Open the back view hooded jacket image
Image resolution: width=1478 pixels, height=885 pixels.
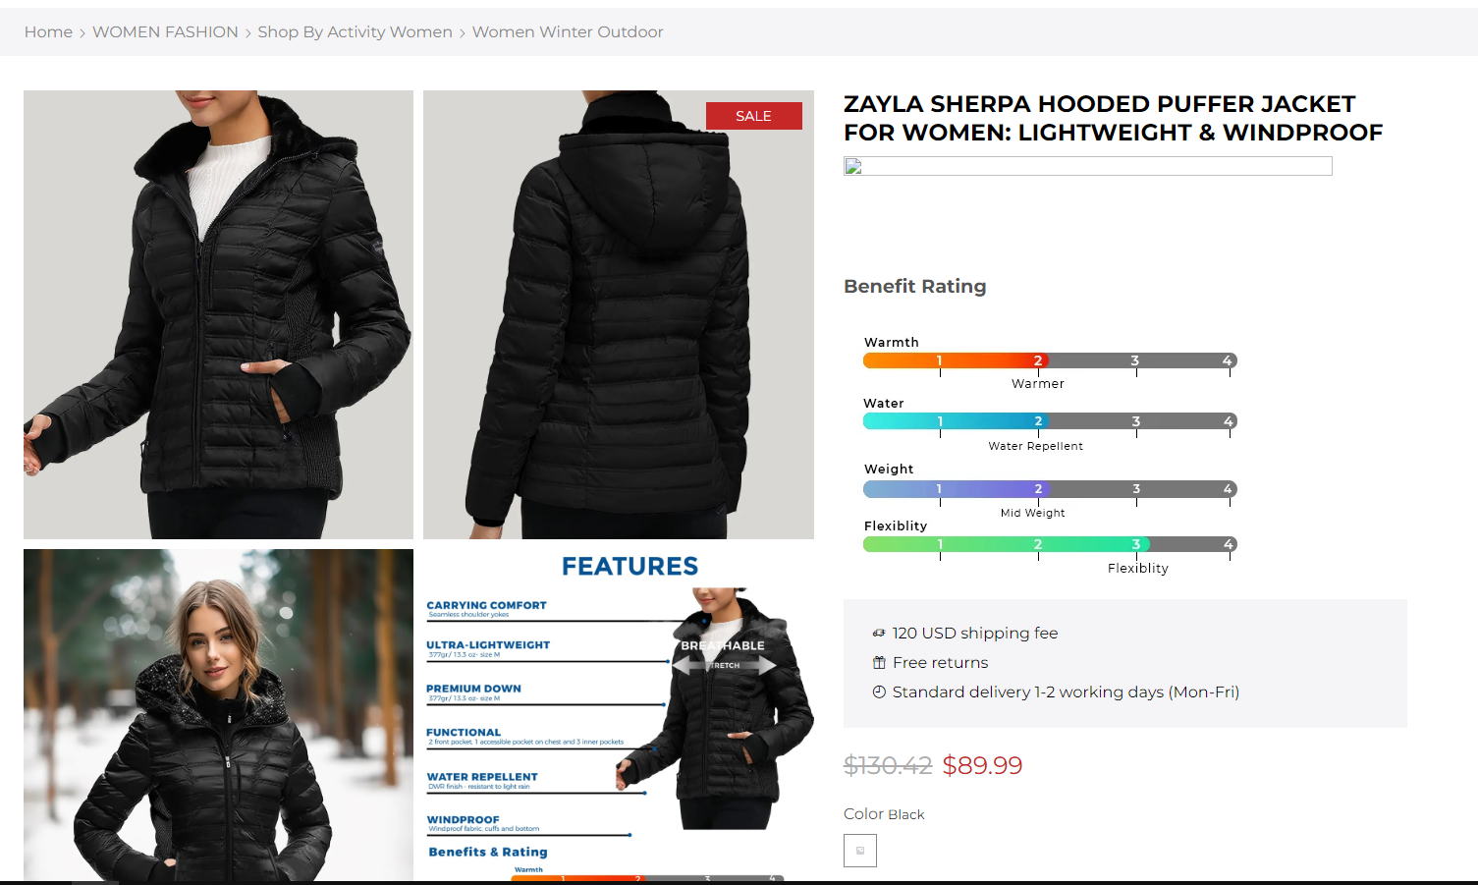click(619, 314)
